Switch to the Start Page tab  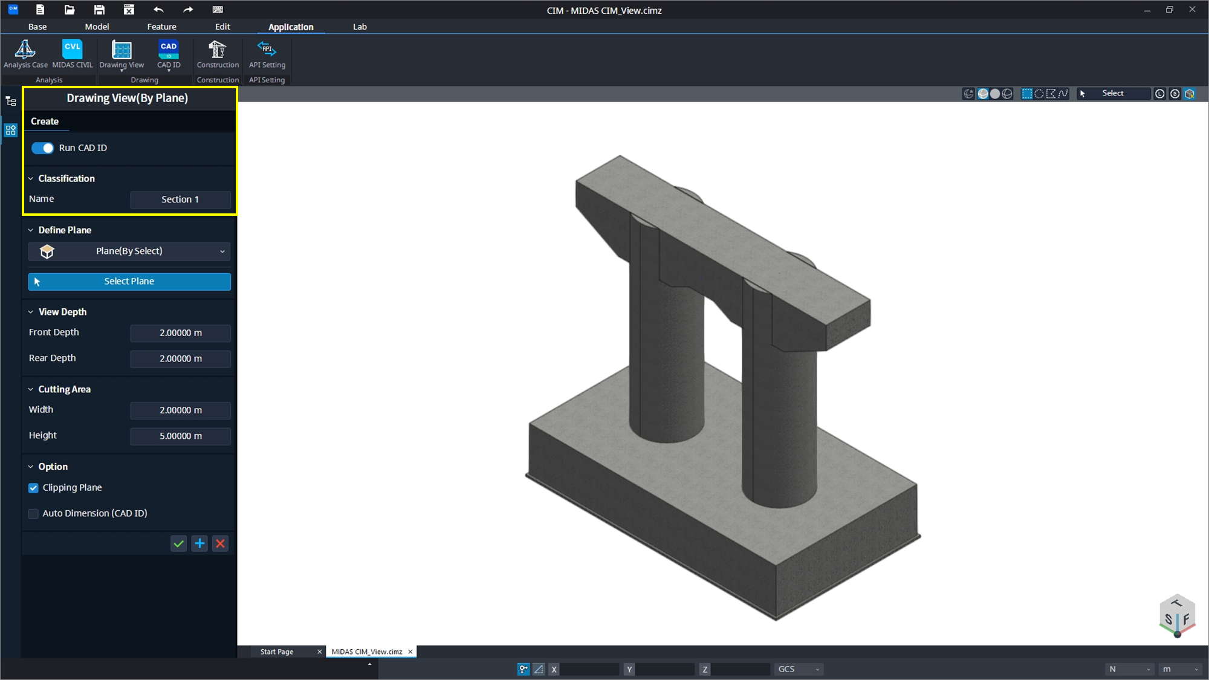point(277,652)
